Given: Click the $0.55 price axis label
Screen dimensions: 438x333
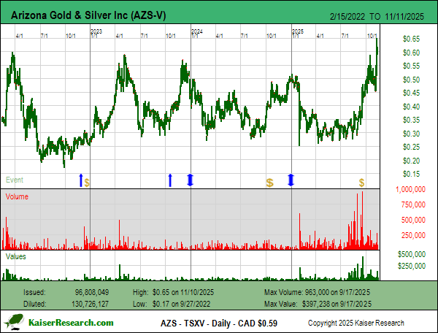Looking at the screenshot, I should click(x=411, y=66).
